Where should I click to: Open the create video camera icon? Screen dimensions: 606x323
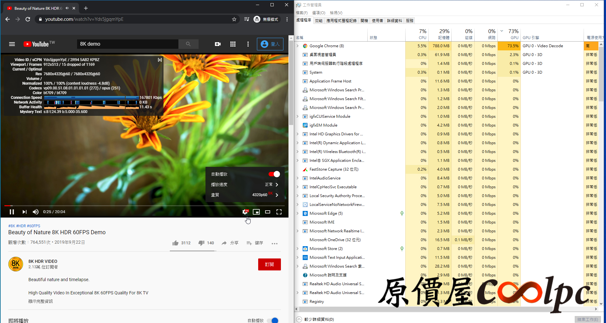tap(218, 44)
